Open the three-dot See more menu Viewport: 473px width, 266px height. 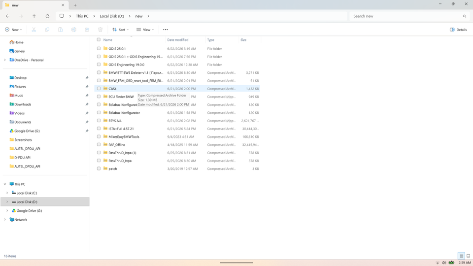(166, 30)
